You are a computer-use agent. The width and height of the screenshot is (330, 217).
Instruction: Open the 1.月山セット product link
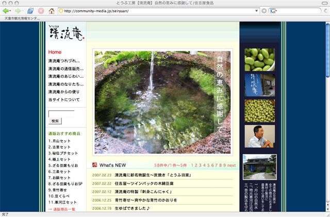click(59, 141)
